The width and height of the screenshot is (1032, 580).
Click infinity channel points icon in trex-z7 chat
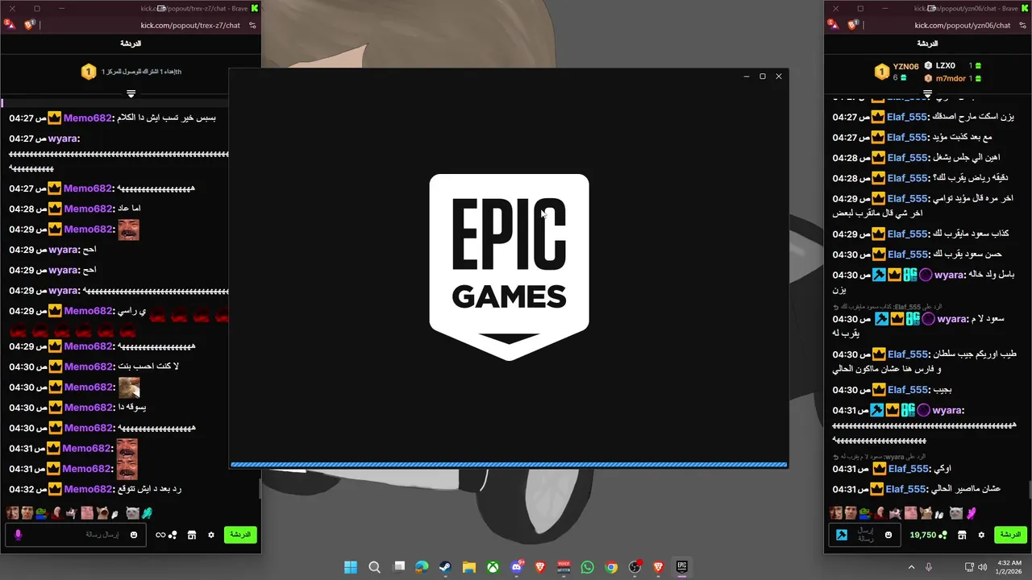[x=166, y=535]
